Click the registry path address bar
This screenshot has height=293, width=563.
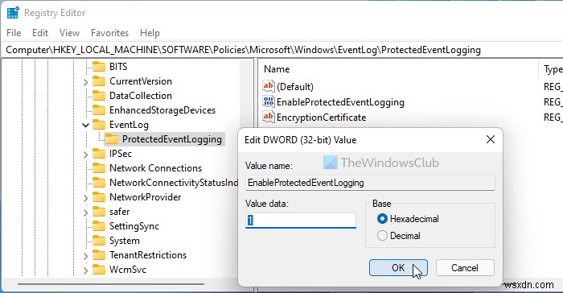281,50
